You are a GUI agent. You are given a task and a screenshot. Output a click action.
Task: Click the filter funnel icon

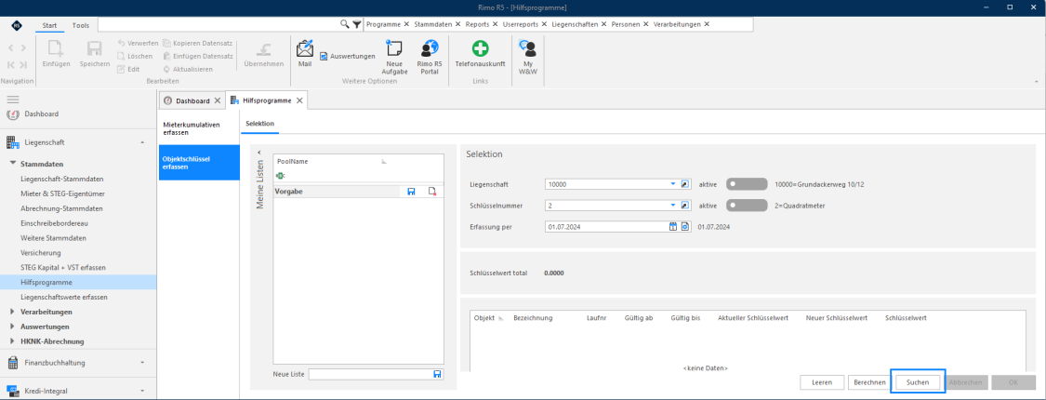coord(357,24)
